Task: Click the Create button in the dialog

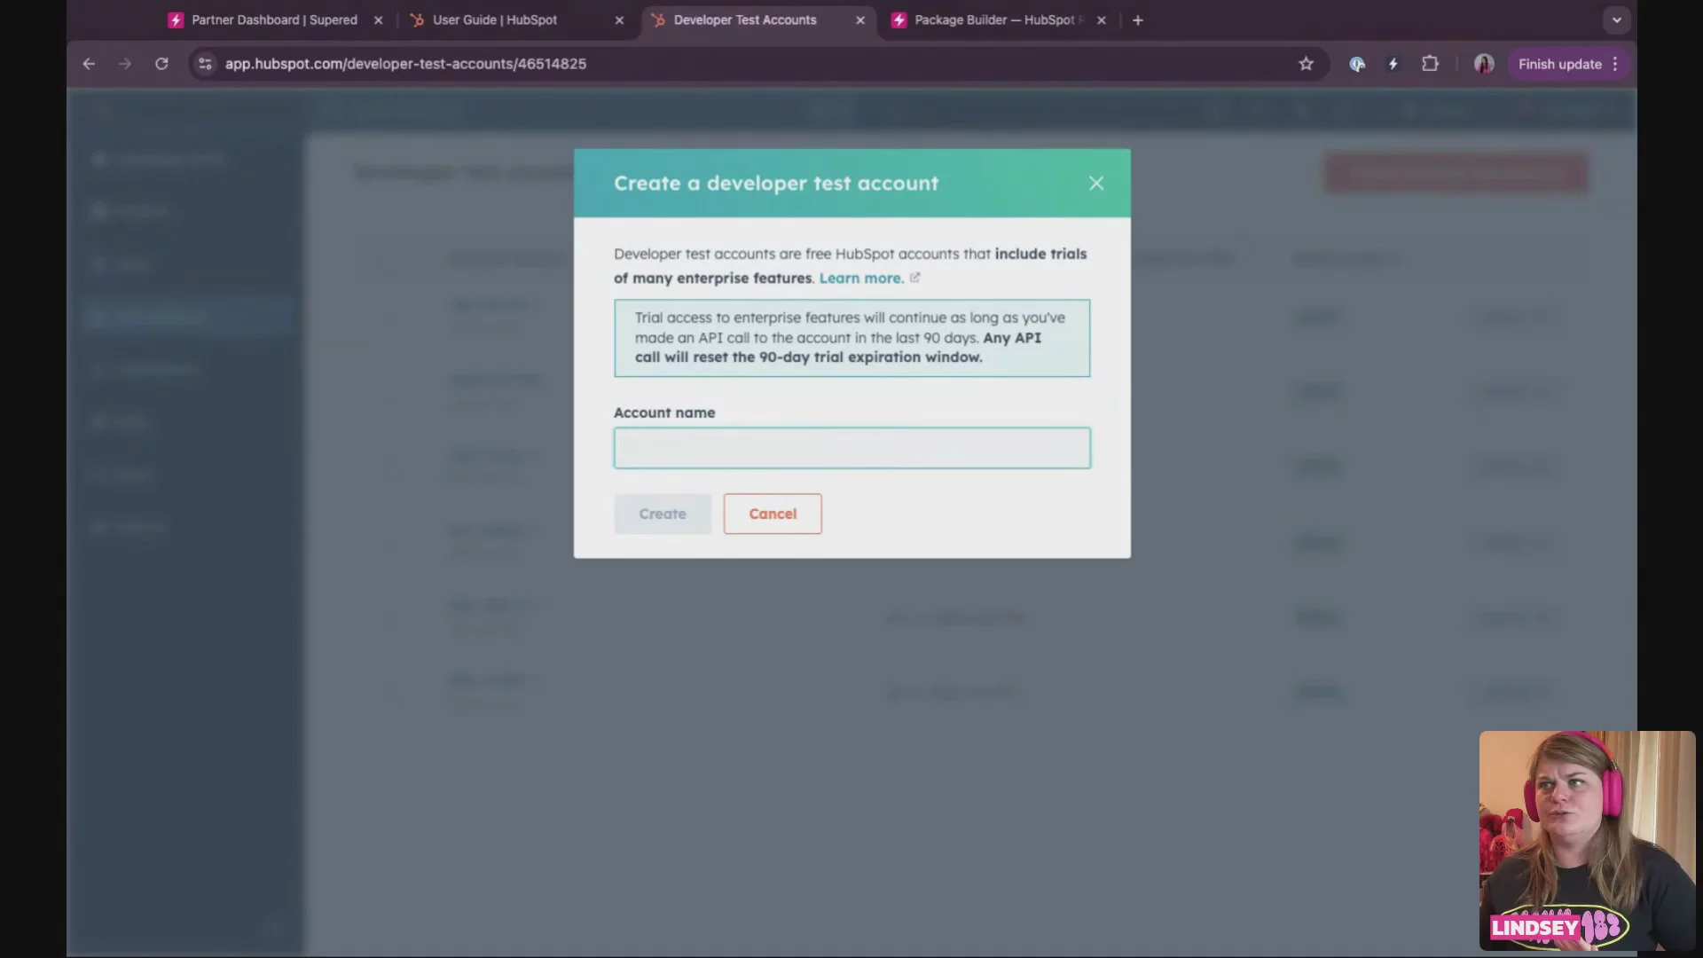Action: click(663, 514)
